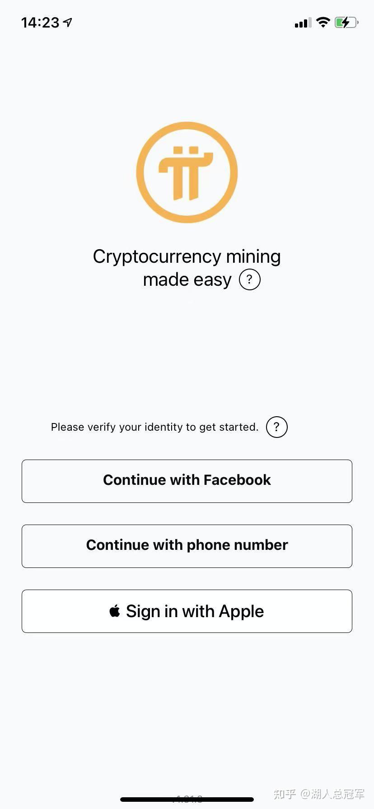Tap the 'made easy' text

[187, 280]
